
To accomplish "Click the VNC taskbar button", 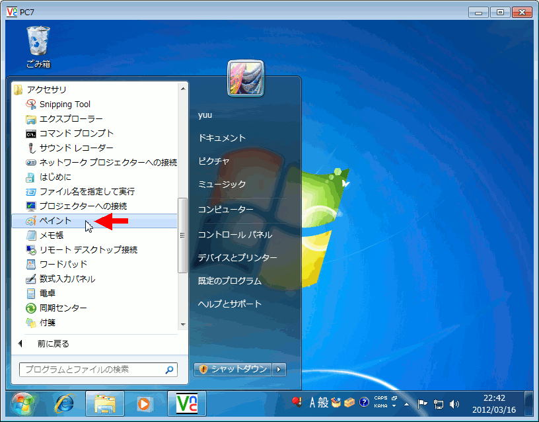I will pos(187,403).
